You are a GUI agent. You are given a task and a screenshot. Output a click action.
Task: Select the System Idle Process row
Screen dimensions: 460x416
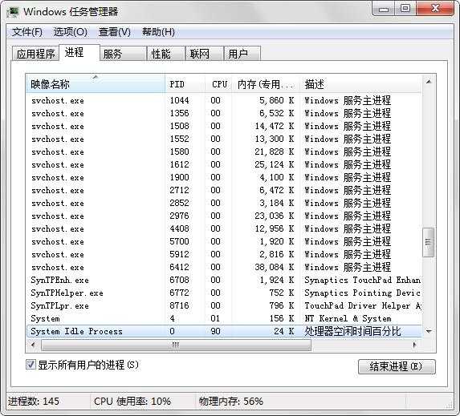225,331
